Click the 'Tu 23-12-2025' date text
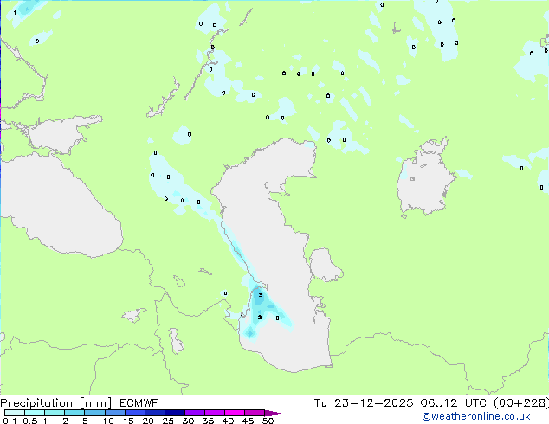Screen dimensions: 549x424 coord(364,403)
